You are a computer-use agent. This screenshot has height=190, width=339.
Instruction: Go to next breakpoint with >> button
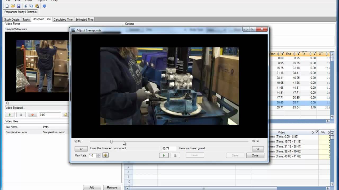pyautogui.click(x=258, y=149)
